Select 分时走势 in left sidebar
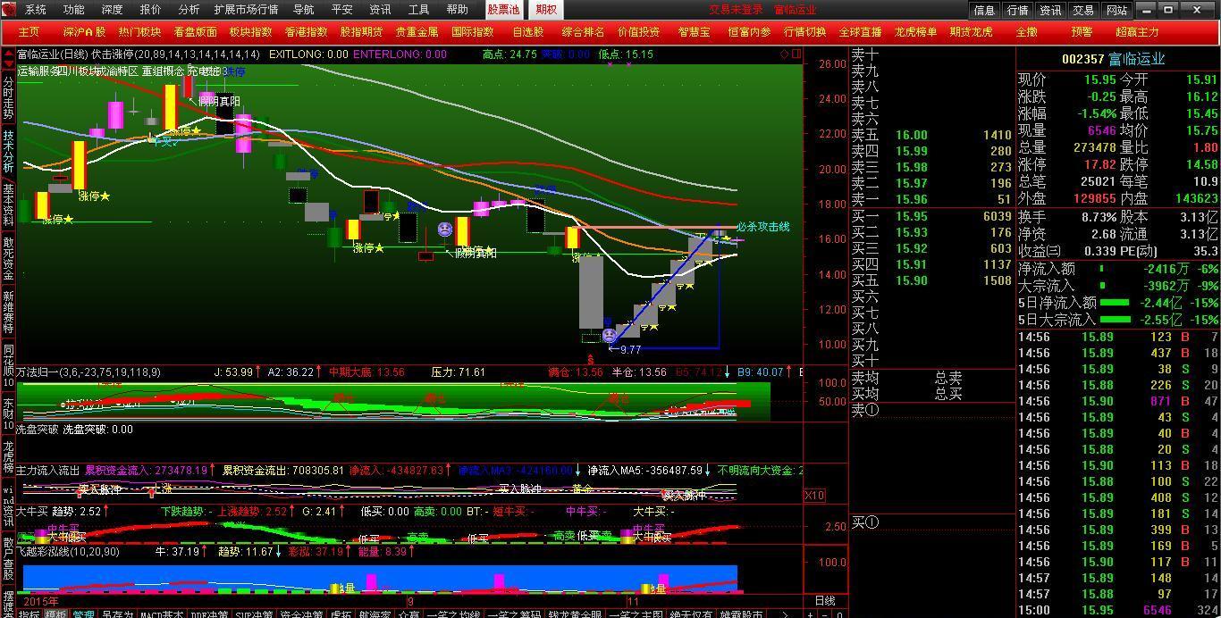The image size is (1221, 618). (x=8, y=98)
